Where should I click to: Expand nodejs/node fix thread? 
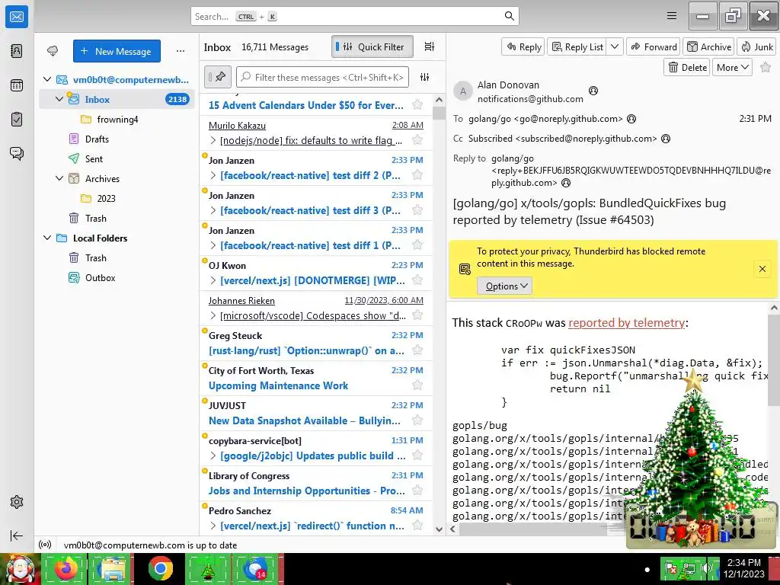[213, 140]
